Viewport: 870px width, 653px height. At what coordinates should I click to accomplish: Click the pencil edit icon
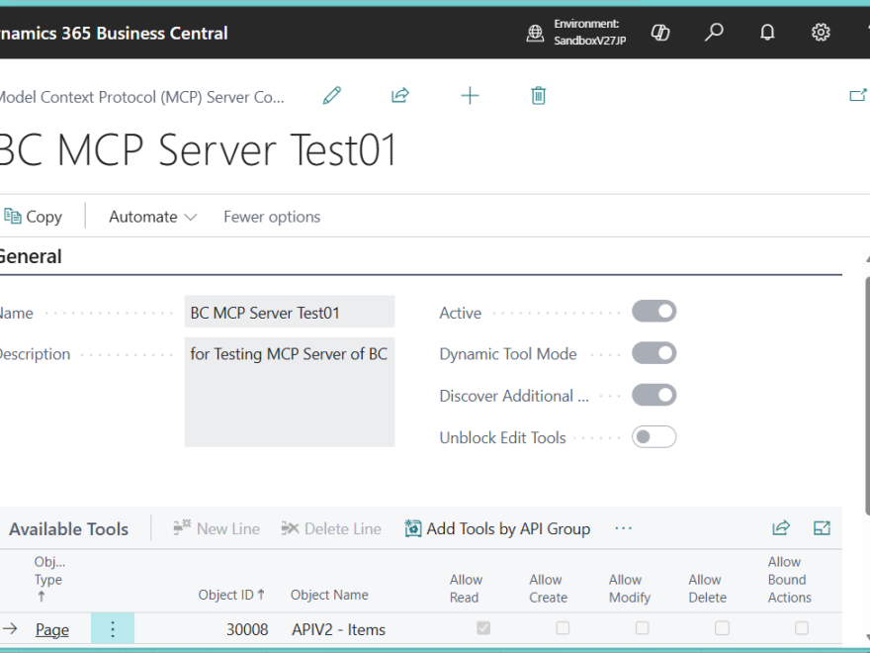pos(332,96)
